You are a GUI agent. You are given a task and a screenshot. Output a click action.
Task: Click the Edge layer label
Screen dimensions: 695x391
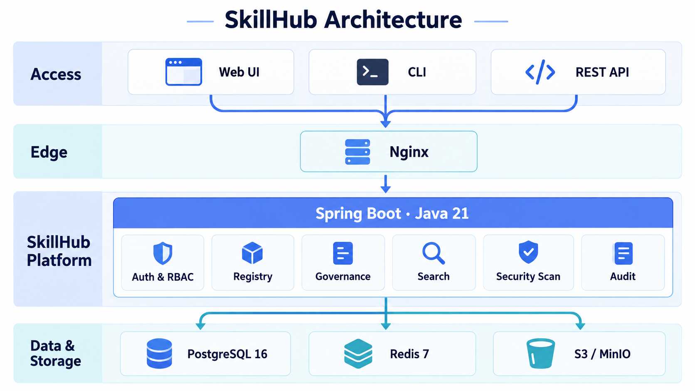point(49,152)
